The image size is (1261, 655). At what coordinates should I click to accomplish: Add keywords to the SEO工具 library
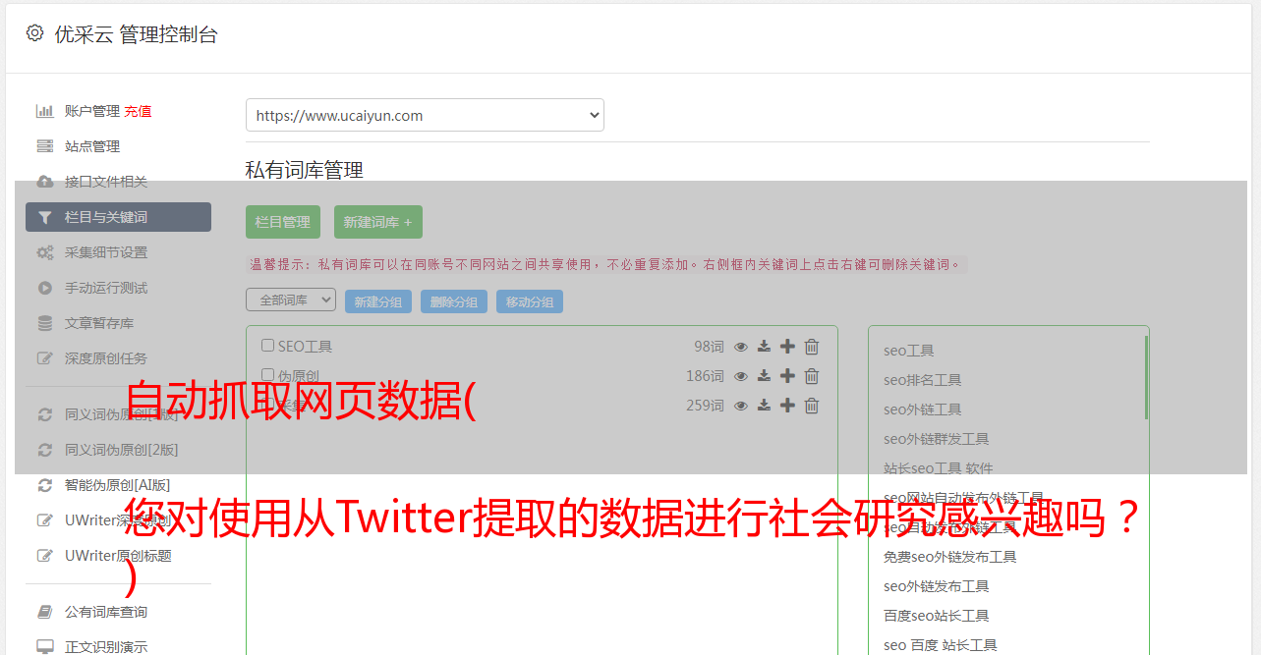(787, 347)
